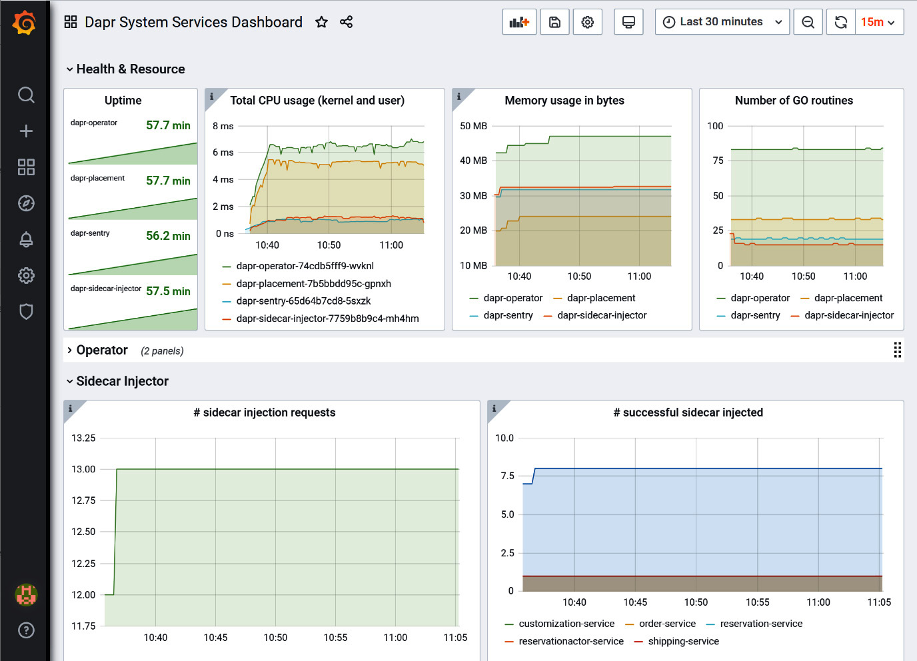The image size is (917, 661).
Task: Toggle dapr-operator series in Memory legend
Action: pyautogui.click(x=513, y=298)
